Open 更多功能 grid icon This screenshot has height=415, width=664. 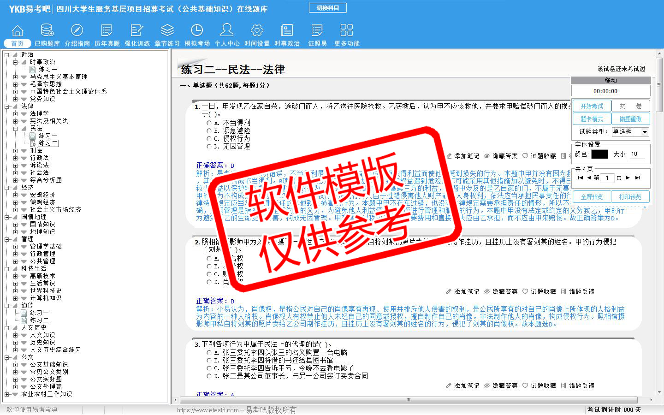pyautogui.click(x=347, y=31)
